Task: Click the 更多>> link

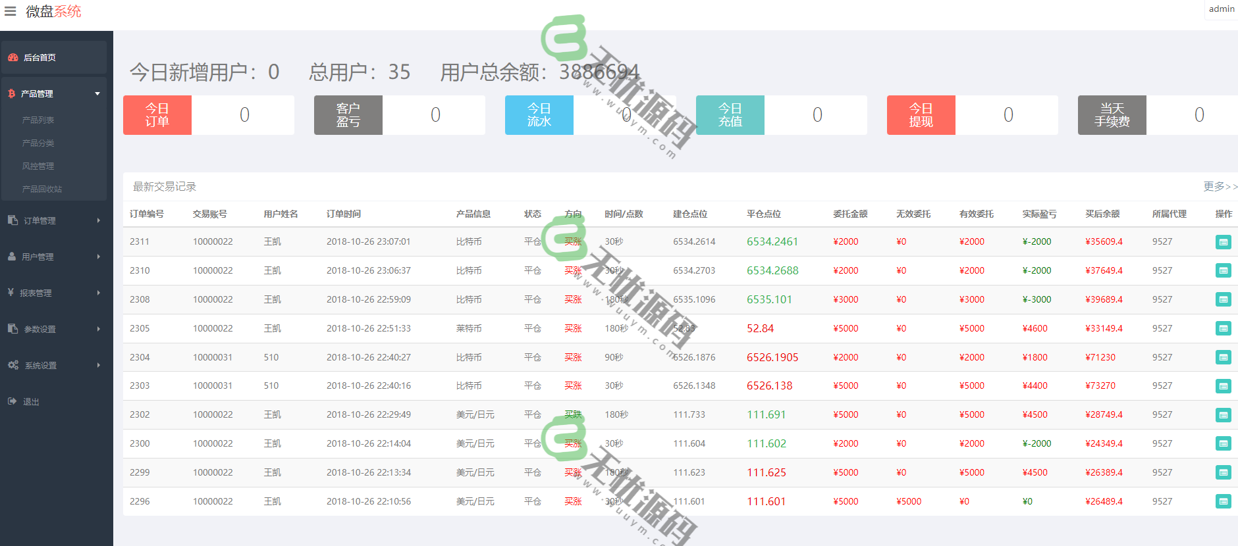Action: pos(1220,186)
